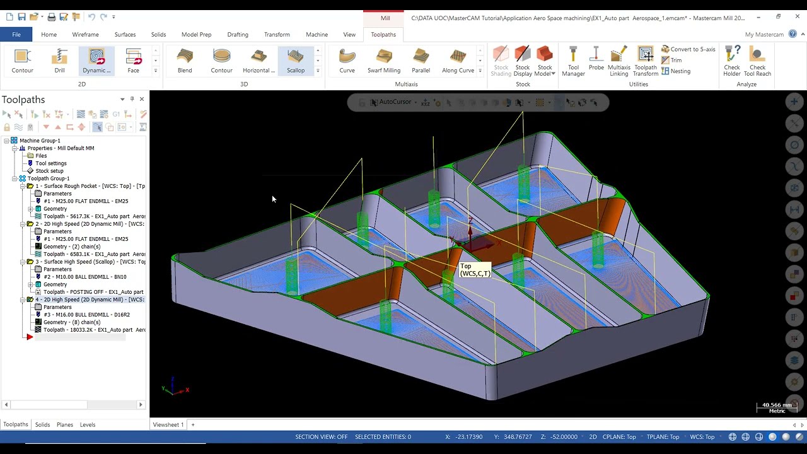This screenshot has height=454, width=807.
Task: Go to the Transform ribbon tab
Action: coord(277,35)
